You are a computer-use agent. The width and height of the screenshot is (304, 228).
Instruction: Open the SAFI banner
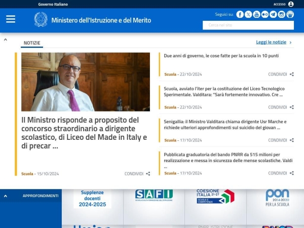(154, 195)
